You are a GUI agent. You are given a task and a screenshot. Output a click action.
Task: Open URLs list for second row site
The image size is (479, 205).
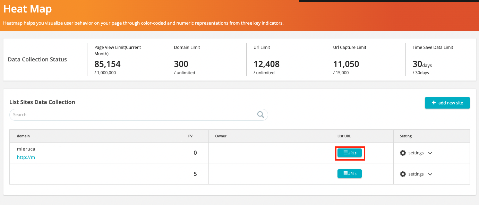(350, 174)
